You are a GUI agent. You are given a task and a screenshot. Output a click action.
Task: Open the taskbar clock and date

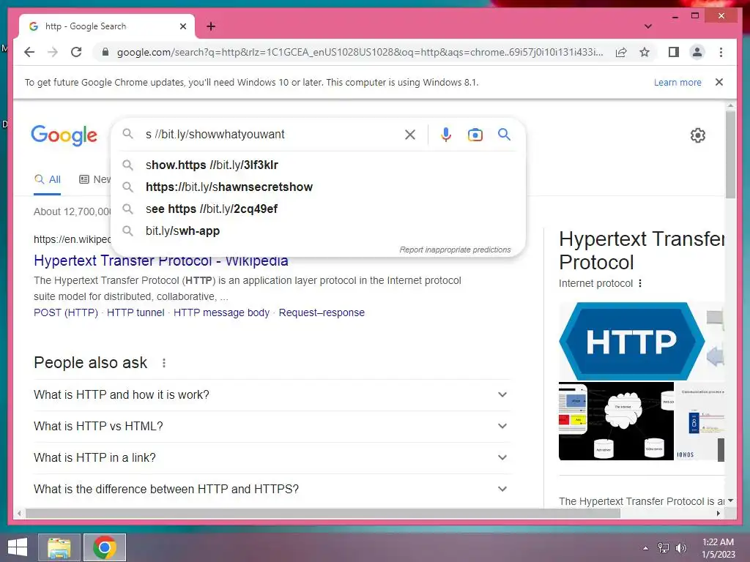719,548
